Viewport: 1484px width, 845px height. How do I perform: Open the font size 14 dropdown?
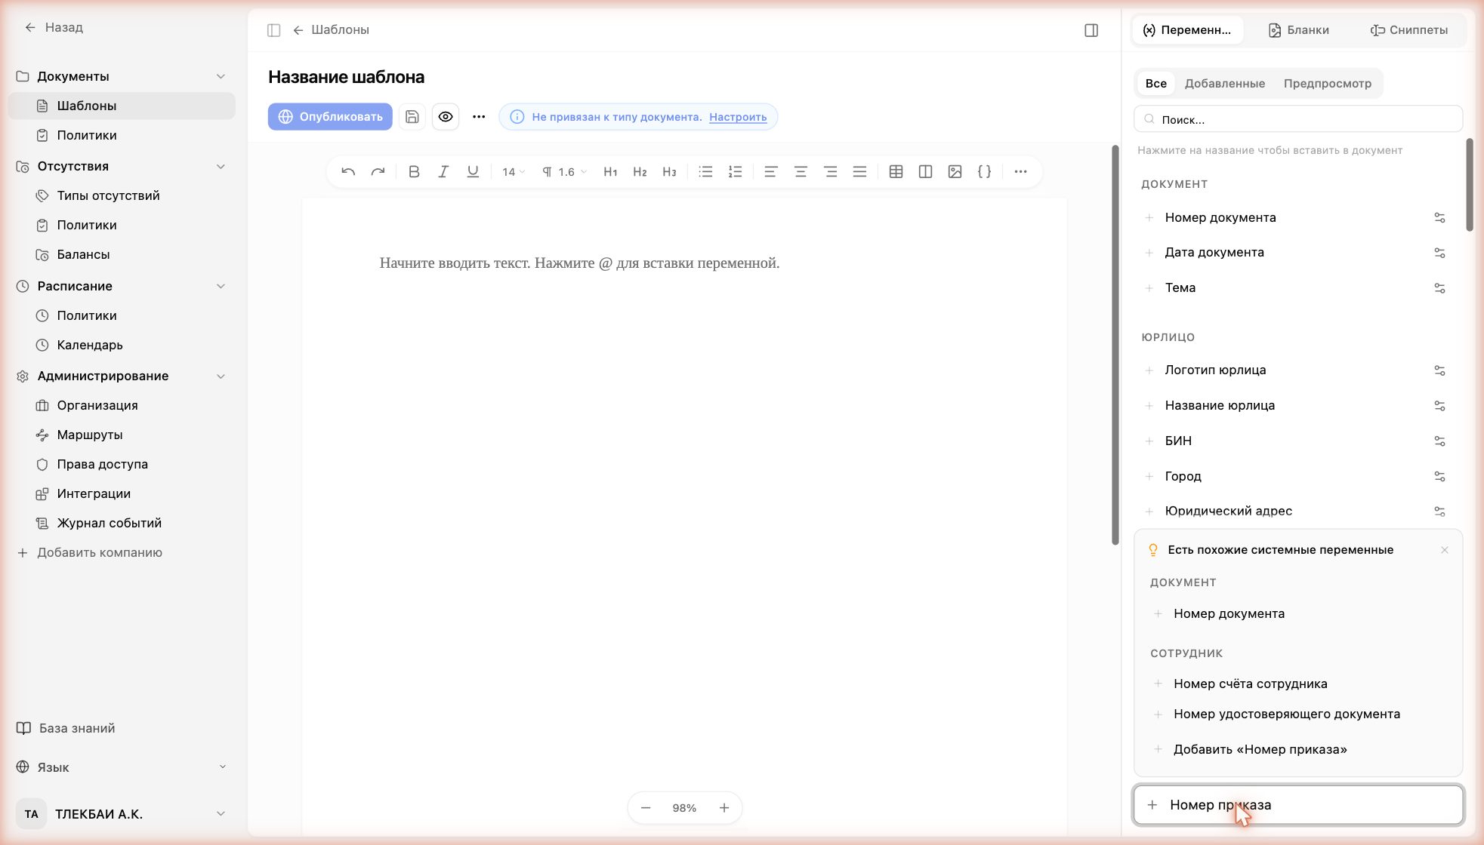coord(514,172)
